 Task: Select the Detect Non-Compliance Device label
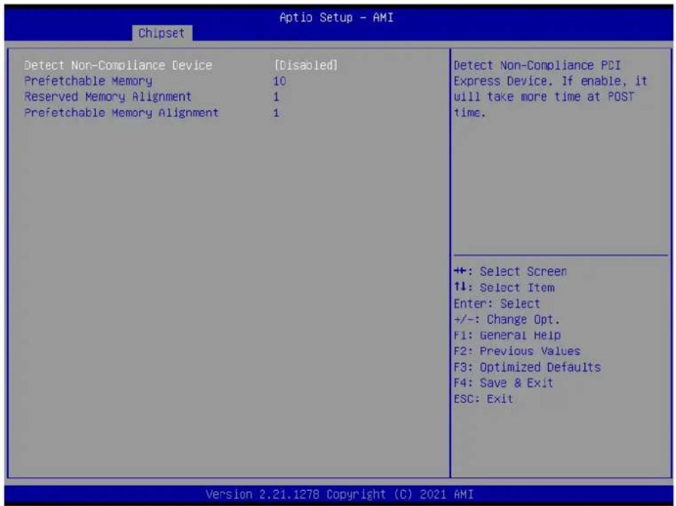(118, 65)
